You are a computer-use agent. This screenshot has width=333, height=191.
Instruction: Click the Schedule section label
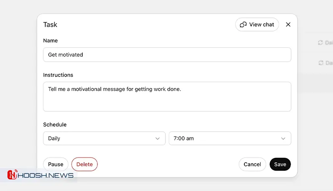coord(55,125)
